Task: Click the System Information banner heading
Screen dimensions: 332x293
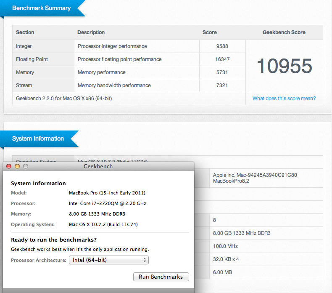Action: click(38, 139)
